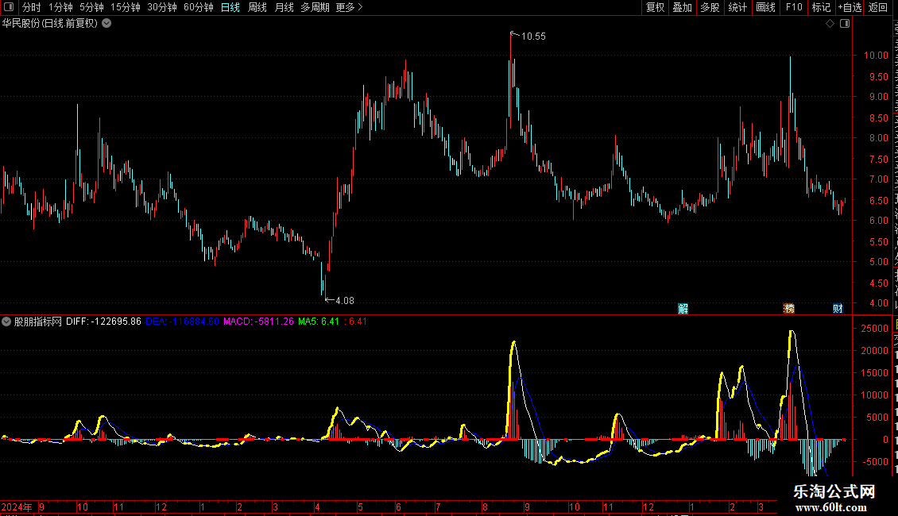The image size is (898, 516).
Task: Switch to the 15分钟 timeframe
Action: pos(126,7)
